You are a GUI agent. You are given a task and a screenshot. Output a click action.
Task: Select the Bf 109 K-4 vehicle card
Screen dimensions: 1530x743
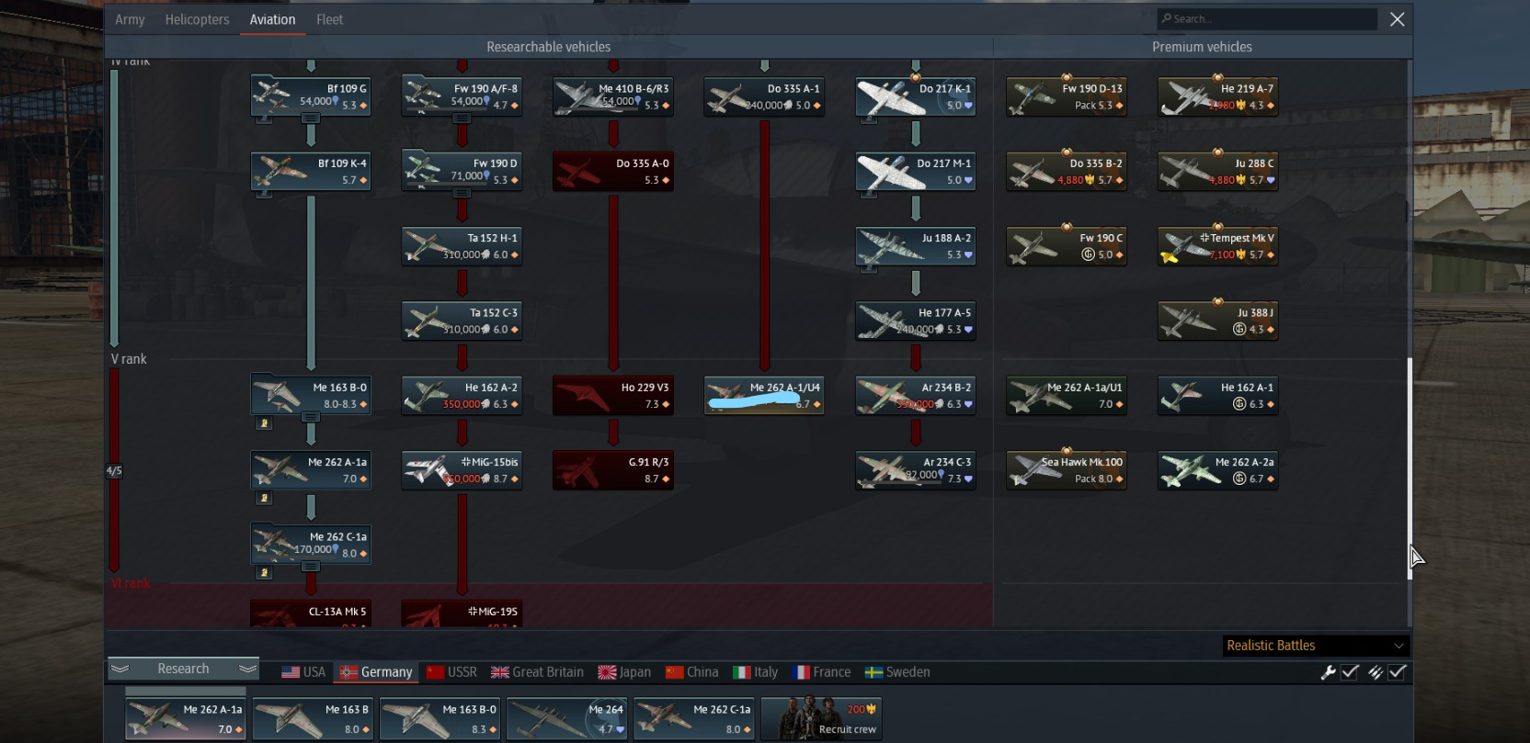click(x=311, y=171)
